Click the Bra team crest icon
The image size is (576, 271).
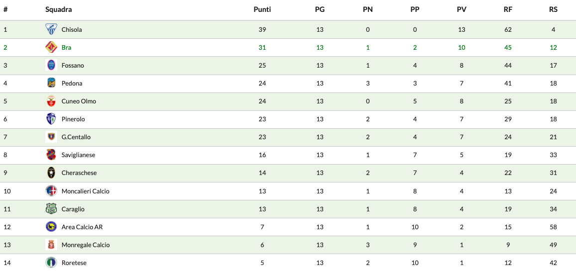click(51, 47)
